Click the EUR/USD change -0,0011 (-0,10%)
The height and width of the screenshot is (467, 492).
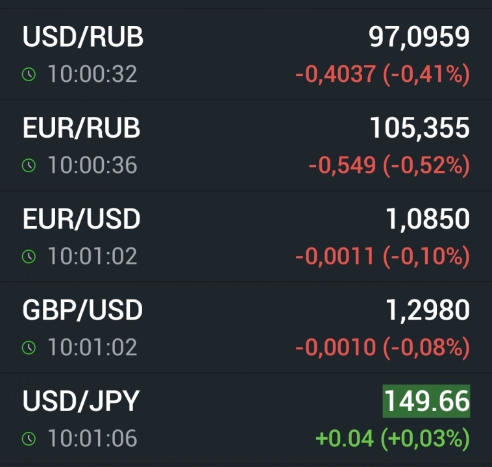pos(382,257)
